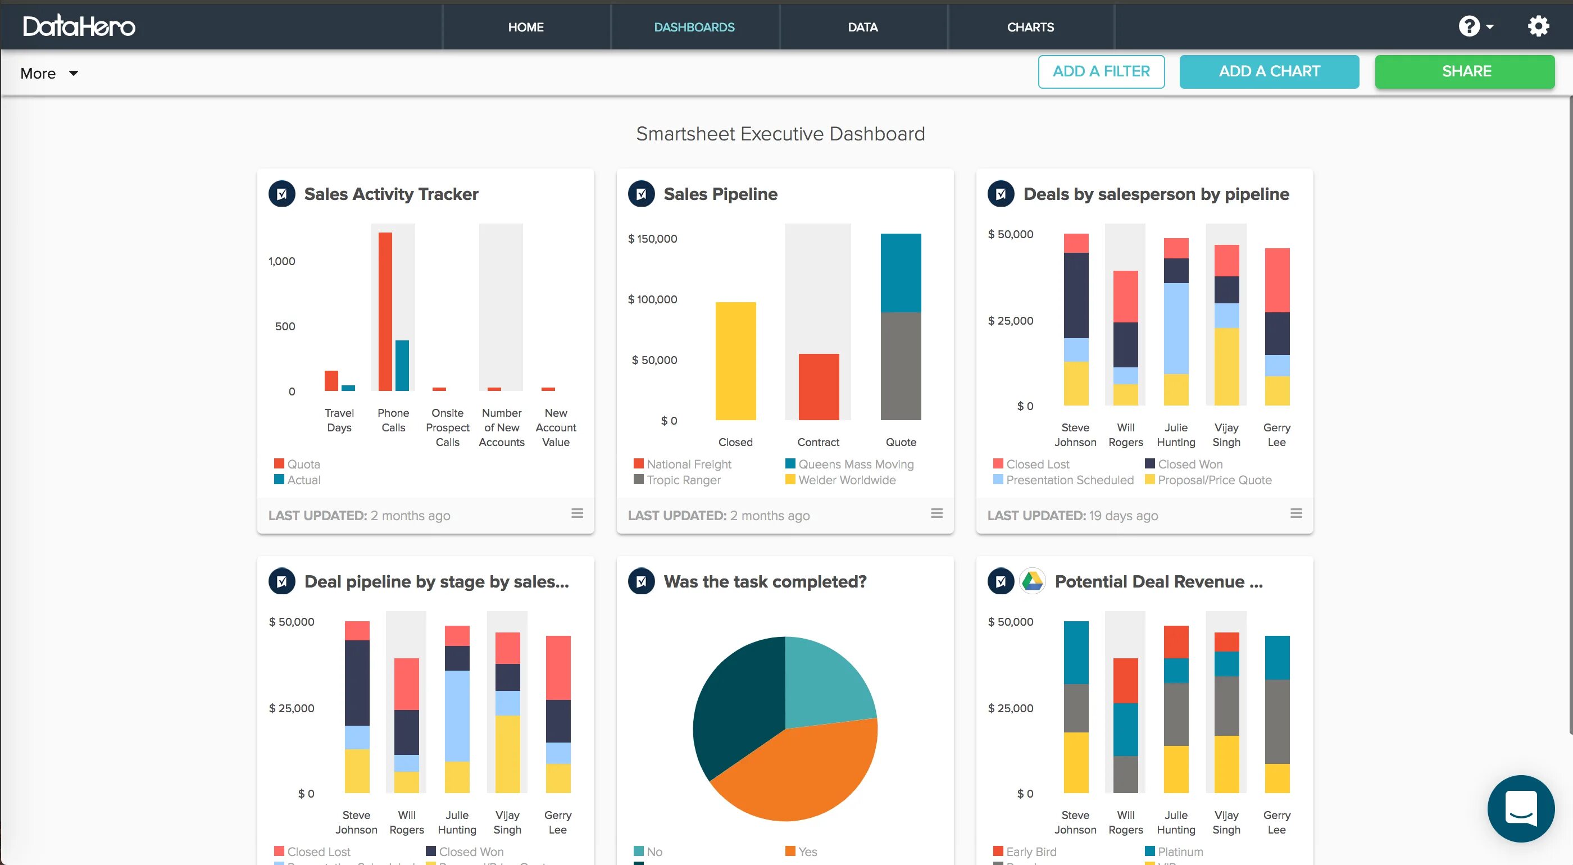Click Smartsheet icon on Sales Pipeline card
Viewport: 1573px width, 865px height.
641,194
